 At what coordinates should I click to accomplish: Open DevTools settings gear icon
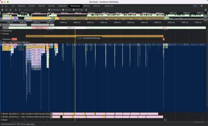click(201, 6)
